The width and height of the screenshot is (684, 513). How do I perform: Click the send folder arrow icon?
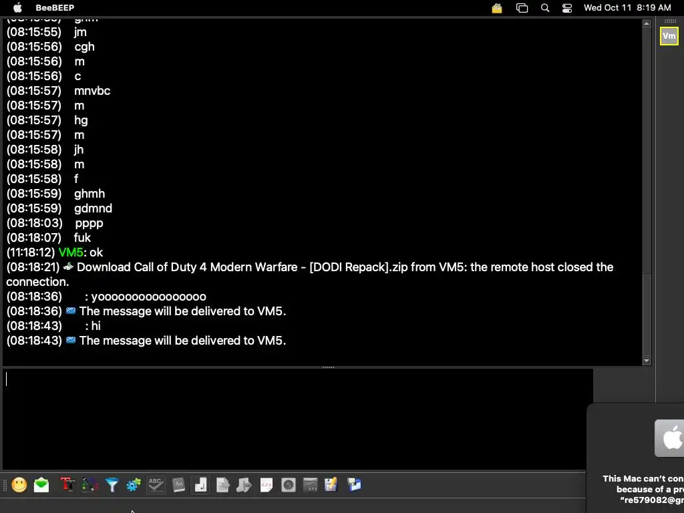coord(244,485)
